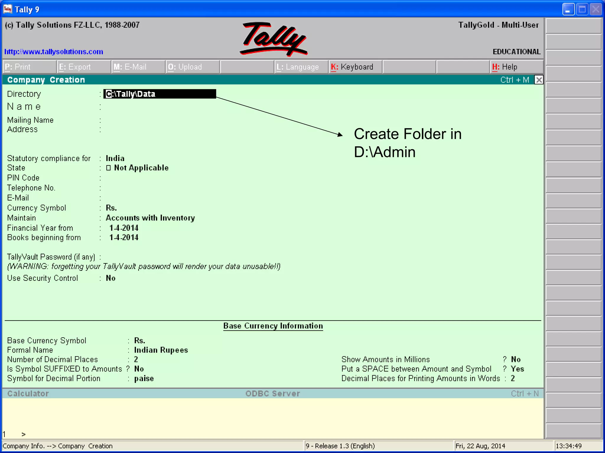Edit the Financial Year from date
Image resolution: width=605 pixels, height=453 pixels.
pos(123,228)
